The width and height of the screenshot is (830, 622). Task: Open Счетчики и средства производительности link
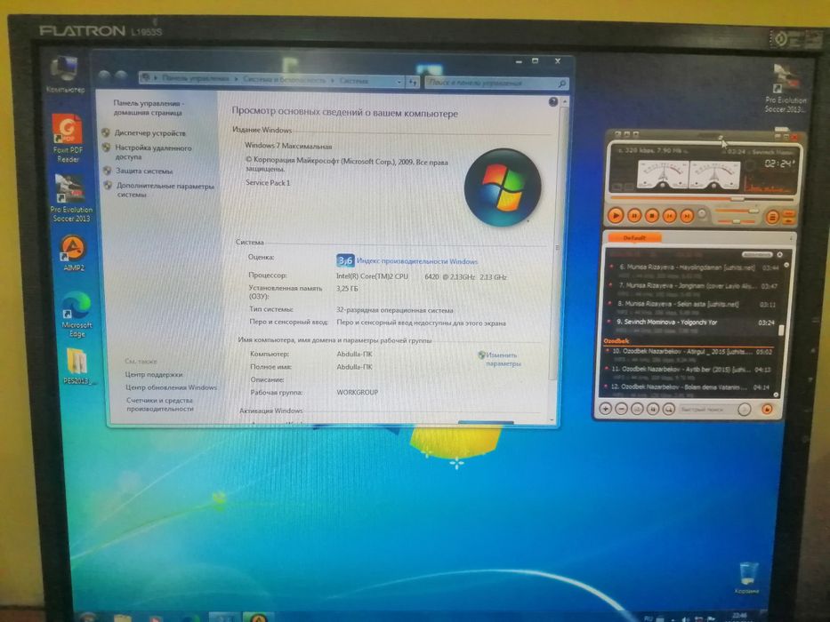[160, 404]
